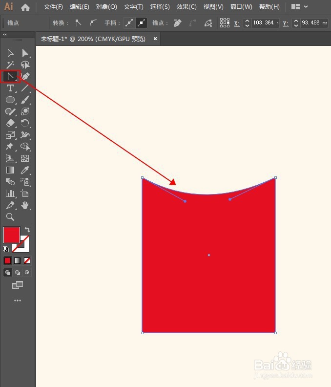
Task: Select the Ellipse tool
Action: pos(10,100)
